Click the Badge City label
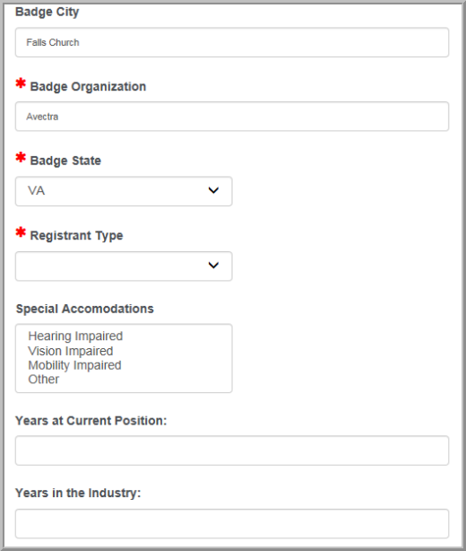This screenshot has height=551, width=466. [x=47, y=12]
